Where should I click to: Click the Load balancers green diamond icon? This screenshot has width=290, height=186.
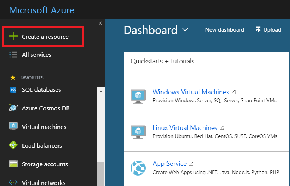[x=13, y=145]
